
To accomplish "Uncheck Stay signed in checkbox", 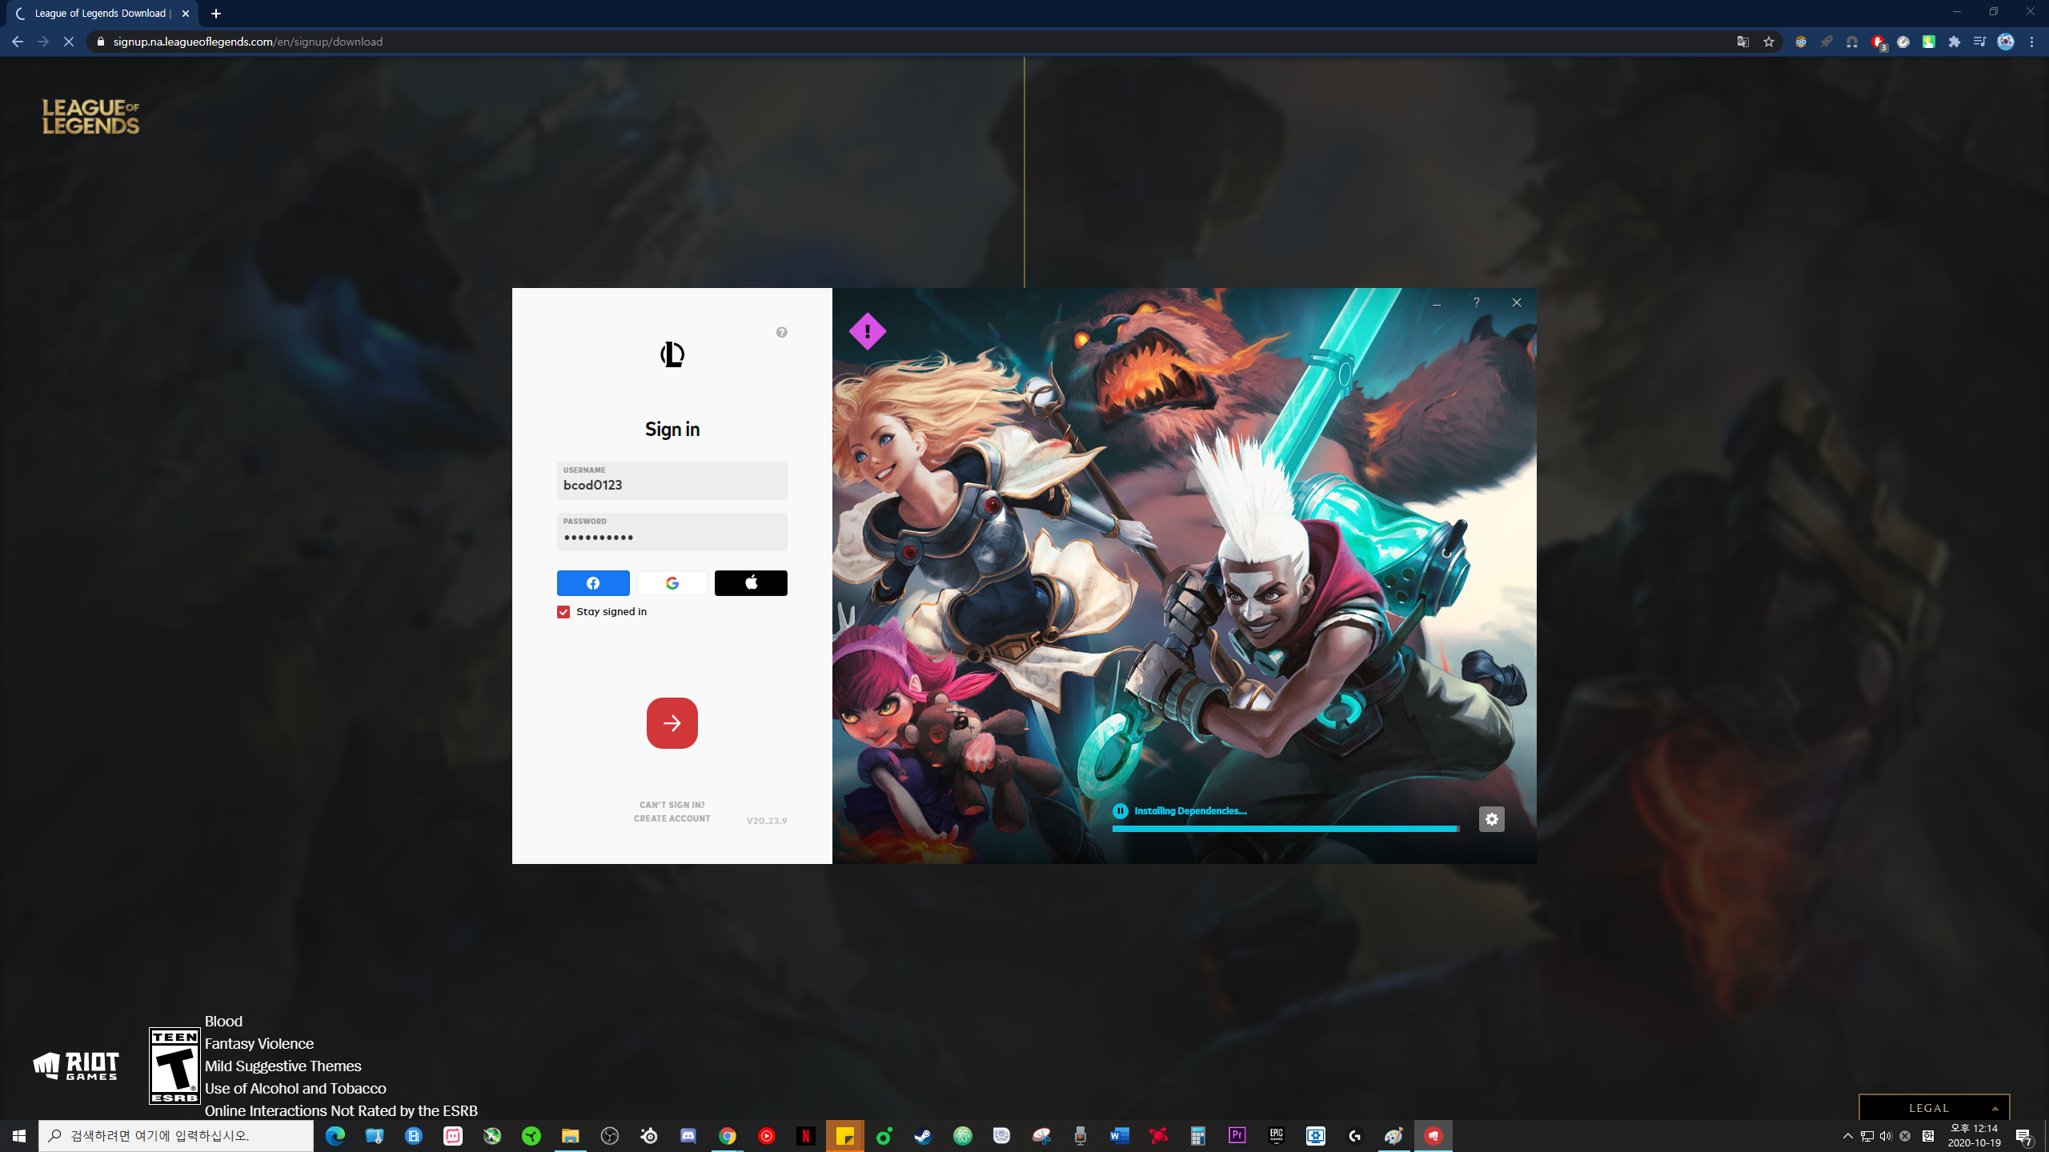I will pos(563,612).
